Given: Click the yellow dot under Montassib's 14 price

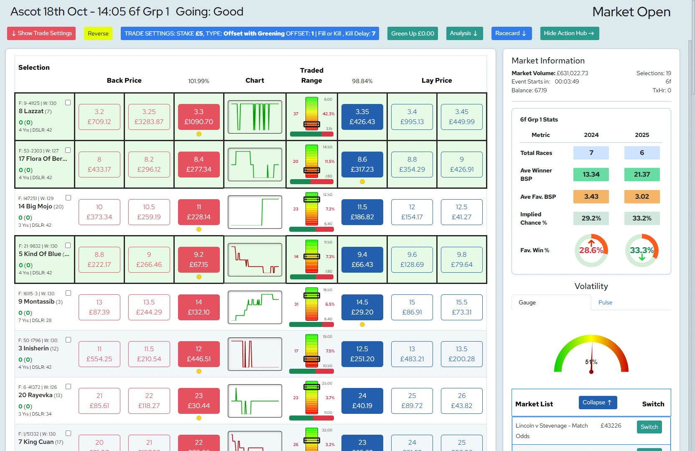Looking at the screenshot, I should click(x=362, y=324).
